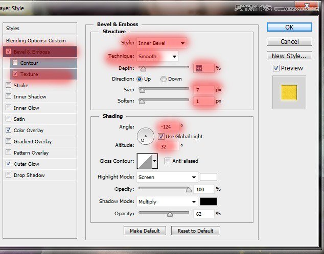Toggle the Texture checkbox
Viewport: 324px width, 254px height.
[x=15, y=74]
